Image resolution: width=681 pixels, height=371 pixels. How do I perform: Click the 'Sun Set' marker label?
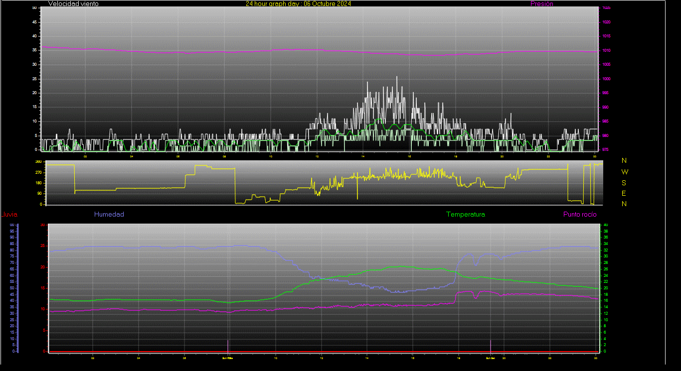coord(490,358)
